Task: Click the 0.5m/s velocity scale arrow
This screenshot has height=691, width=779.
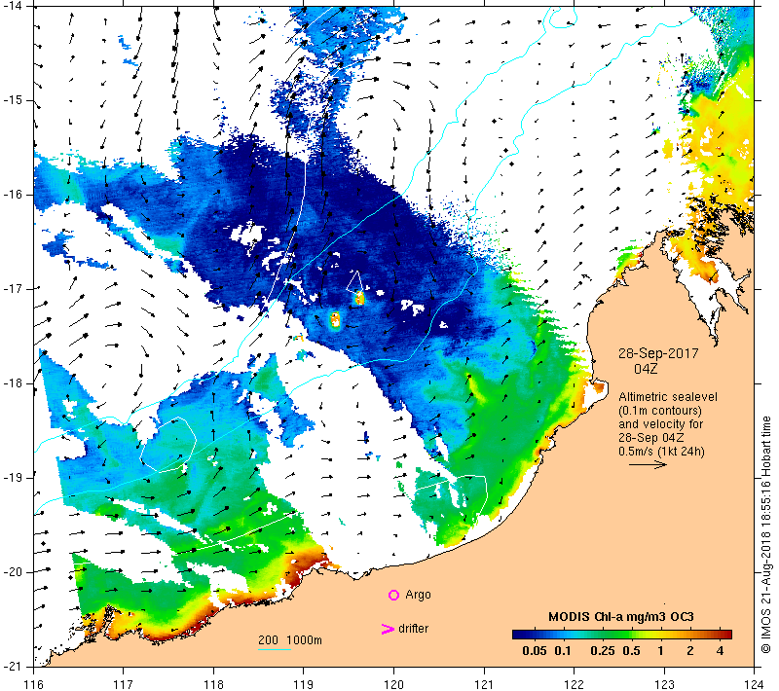Action: point(648,464)
